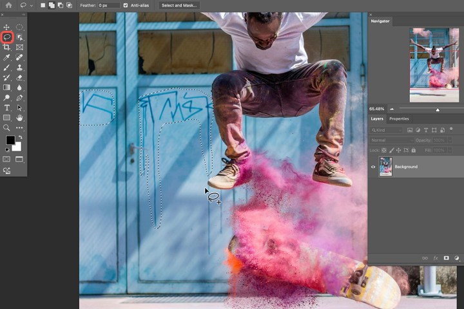The image size is (464, 309).
Task: Pick the Eyedropper tool
Action: [x=7, y=57]
